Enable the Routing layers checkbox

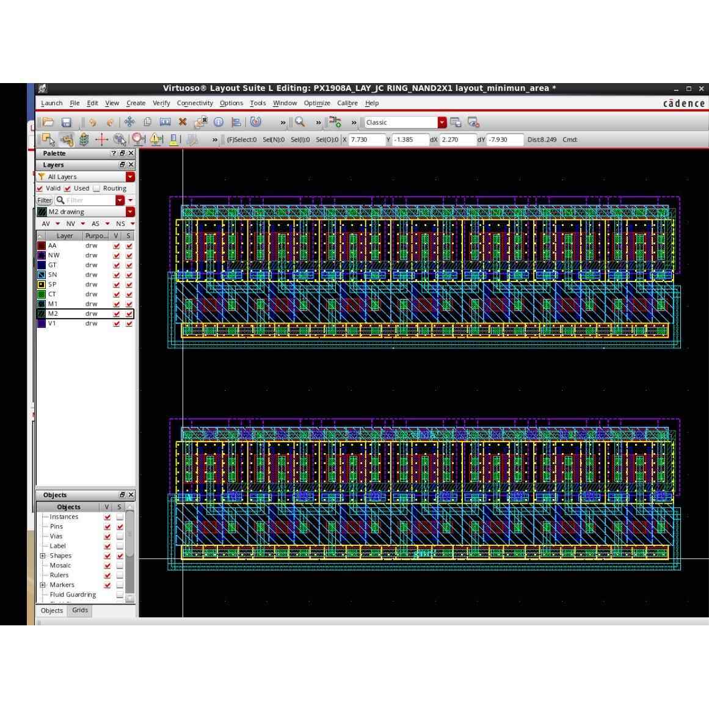[x=96, y=188]
